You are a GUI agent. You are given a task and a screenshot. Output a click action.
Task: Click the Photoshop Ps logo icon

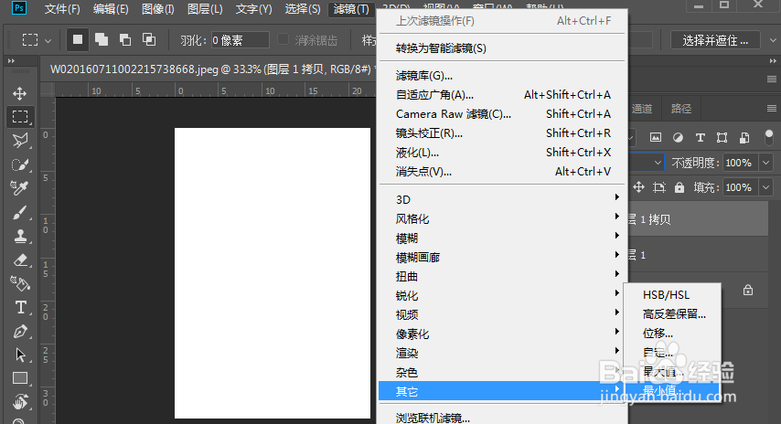(19, 8)
